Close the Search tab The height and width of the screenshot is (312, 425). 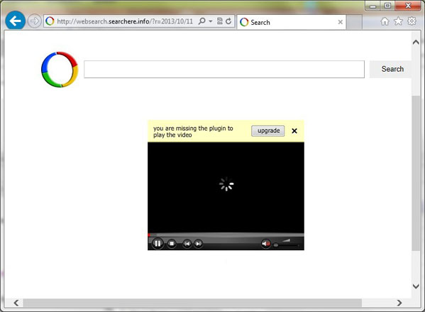(x=340, y=22)
